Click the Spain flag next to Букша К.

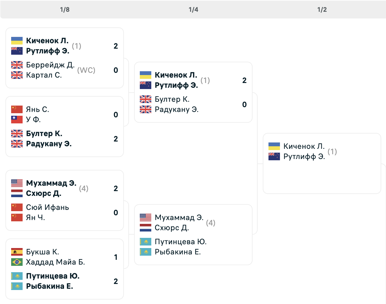click(17, 252)
